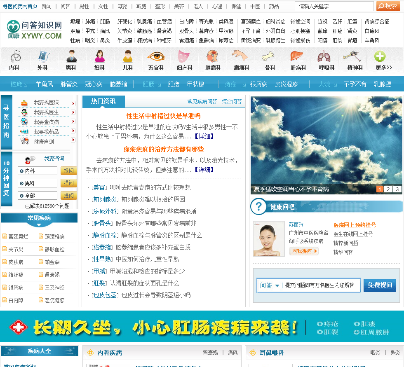This screenshot has width=404, height=367.
Task: Open the 内科 department selector
Action: pos(38,171)
